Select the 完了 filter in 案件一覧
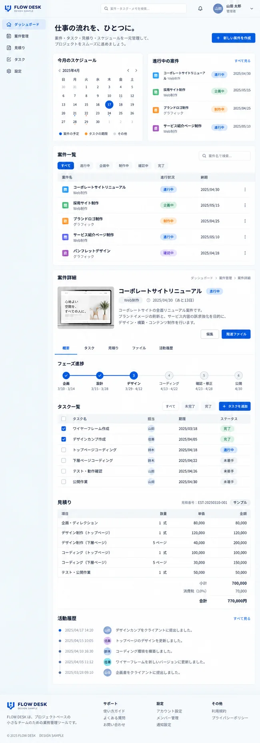This screenshot has height=743, width=260. click(x=161, y=166)
